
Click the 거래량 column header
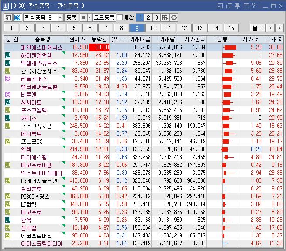(167, 39)
